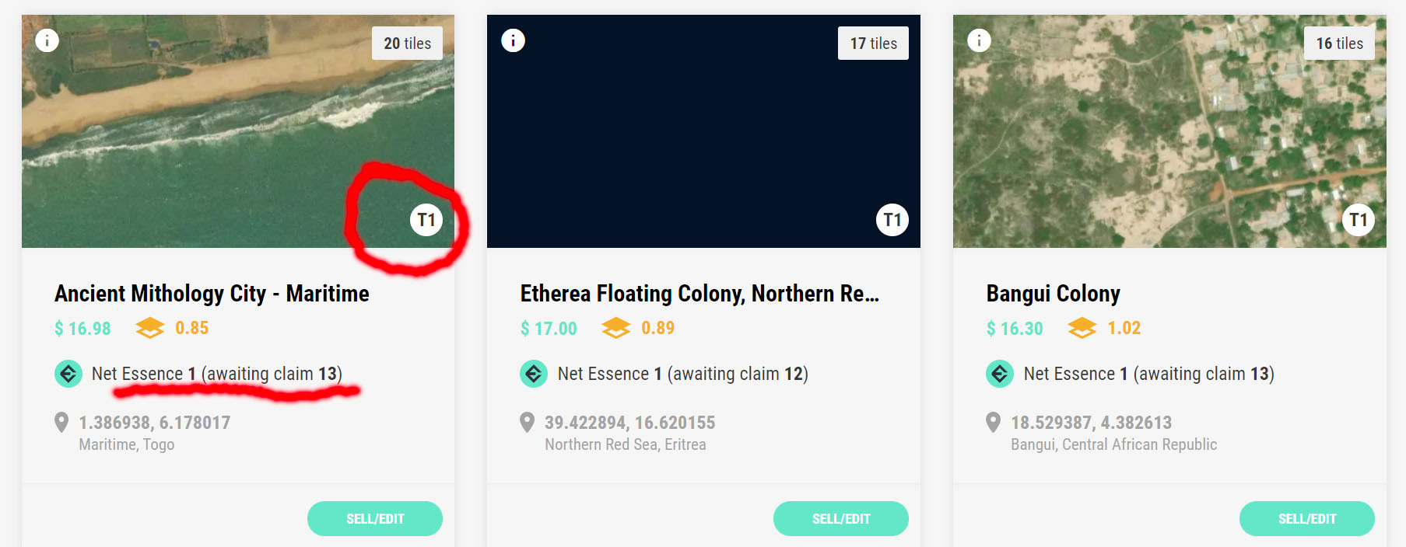The width and height of the screenshot is (1406, 547).
Task: Open Bangui Colony property title
Action: click(1053, 294)
